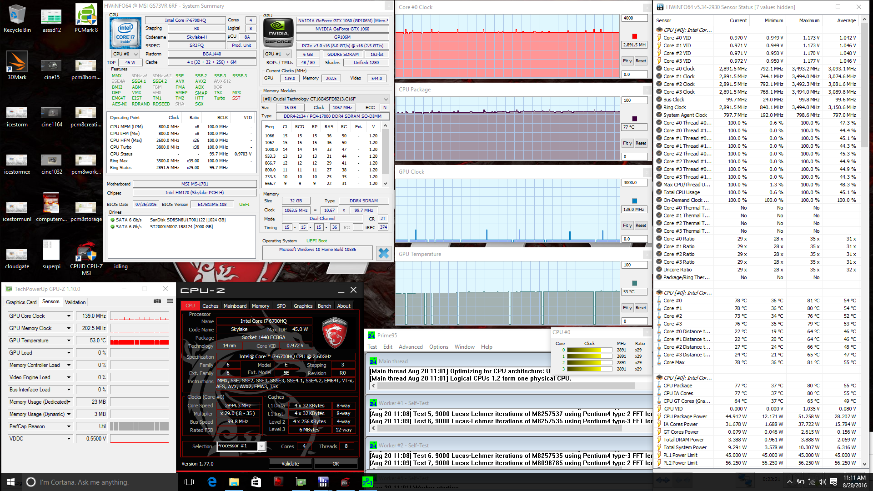Change the purple color swatch in CPU Package graph

[635, 119]
